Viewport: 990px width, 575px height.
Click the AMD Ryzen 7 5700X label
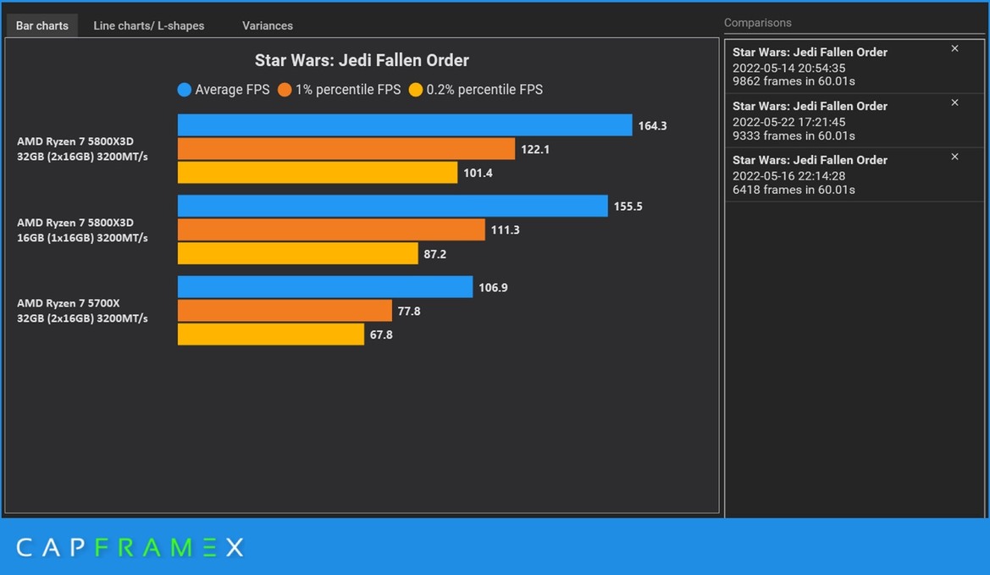[x=82, y=311]
